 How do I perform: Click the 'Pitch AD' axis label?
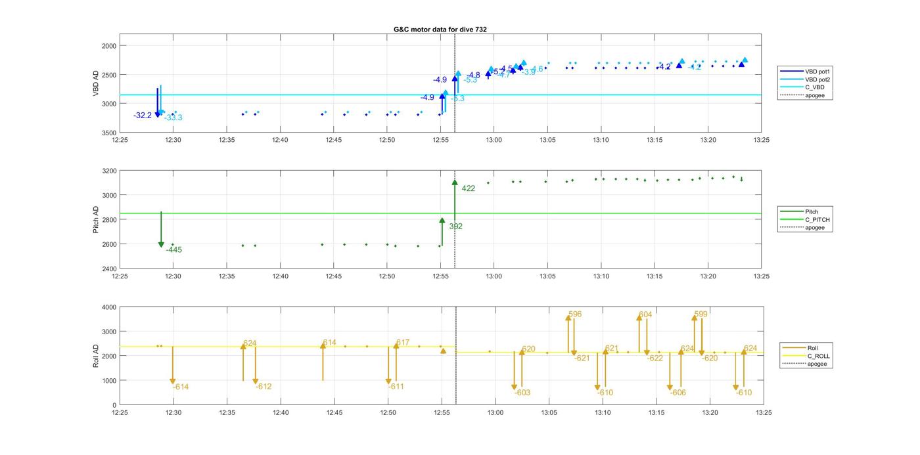click(x=96, y=219)
